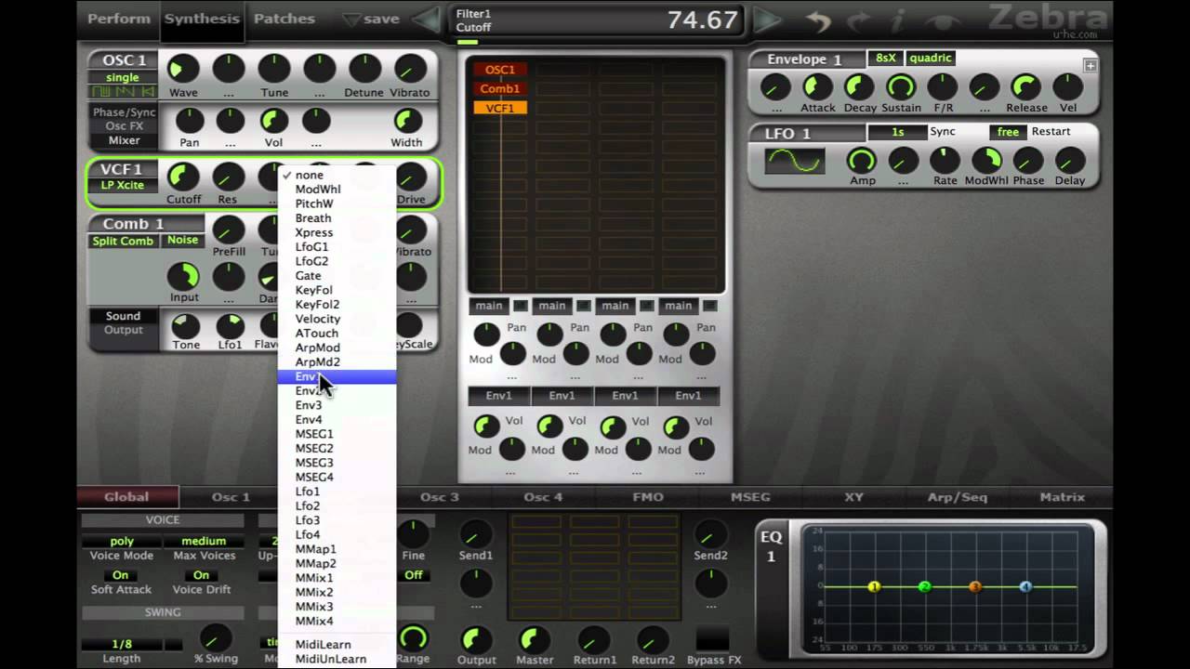Open the 'medium' Max Voices dropdown

pos(204,541)
